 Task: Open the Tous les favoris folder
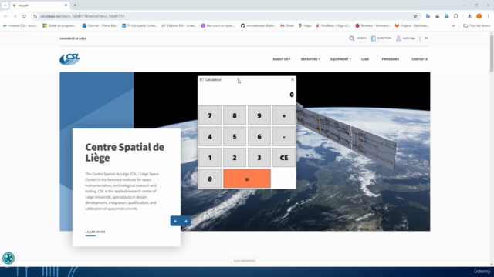click(x=477, y=25)
